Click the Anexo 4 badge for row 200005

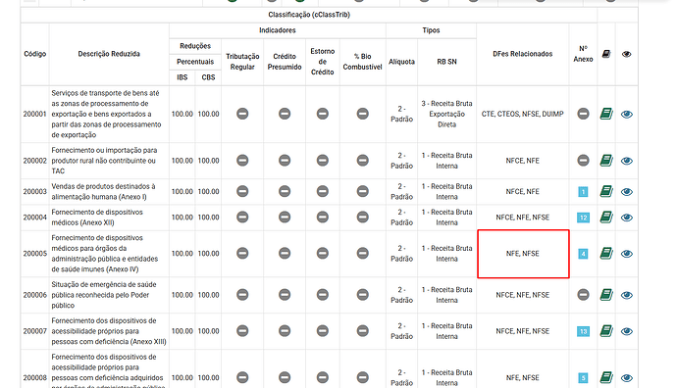583,254
